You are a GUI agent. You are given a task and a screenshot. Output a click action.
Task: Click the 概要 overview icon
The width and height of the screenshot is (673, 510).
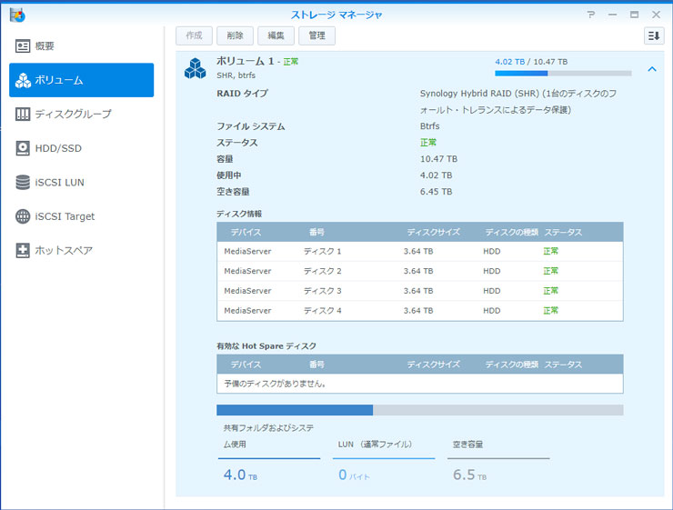tap(23, 45)
